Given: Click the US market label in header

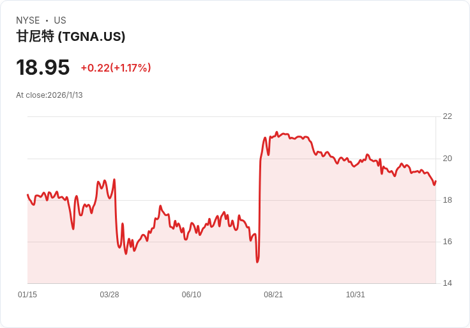Looking at the screenshot, I should tap(60, 20).
